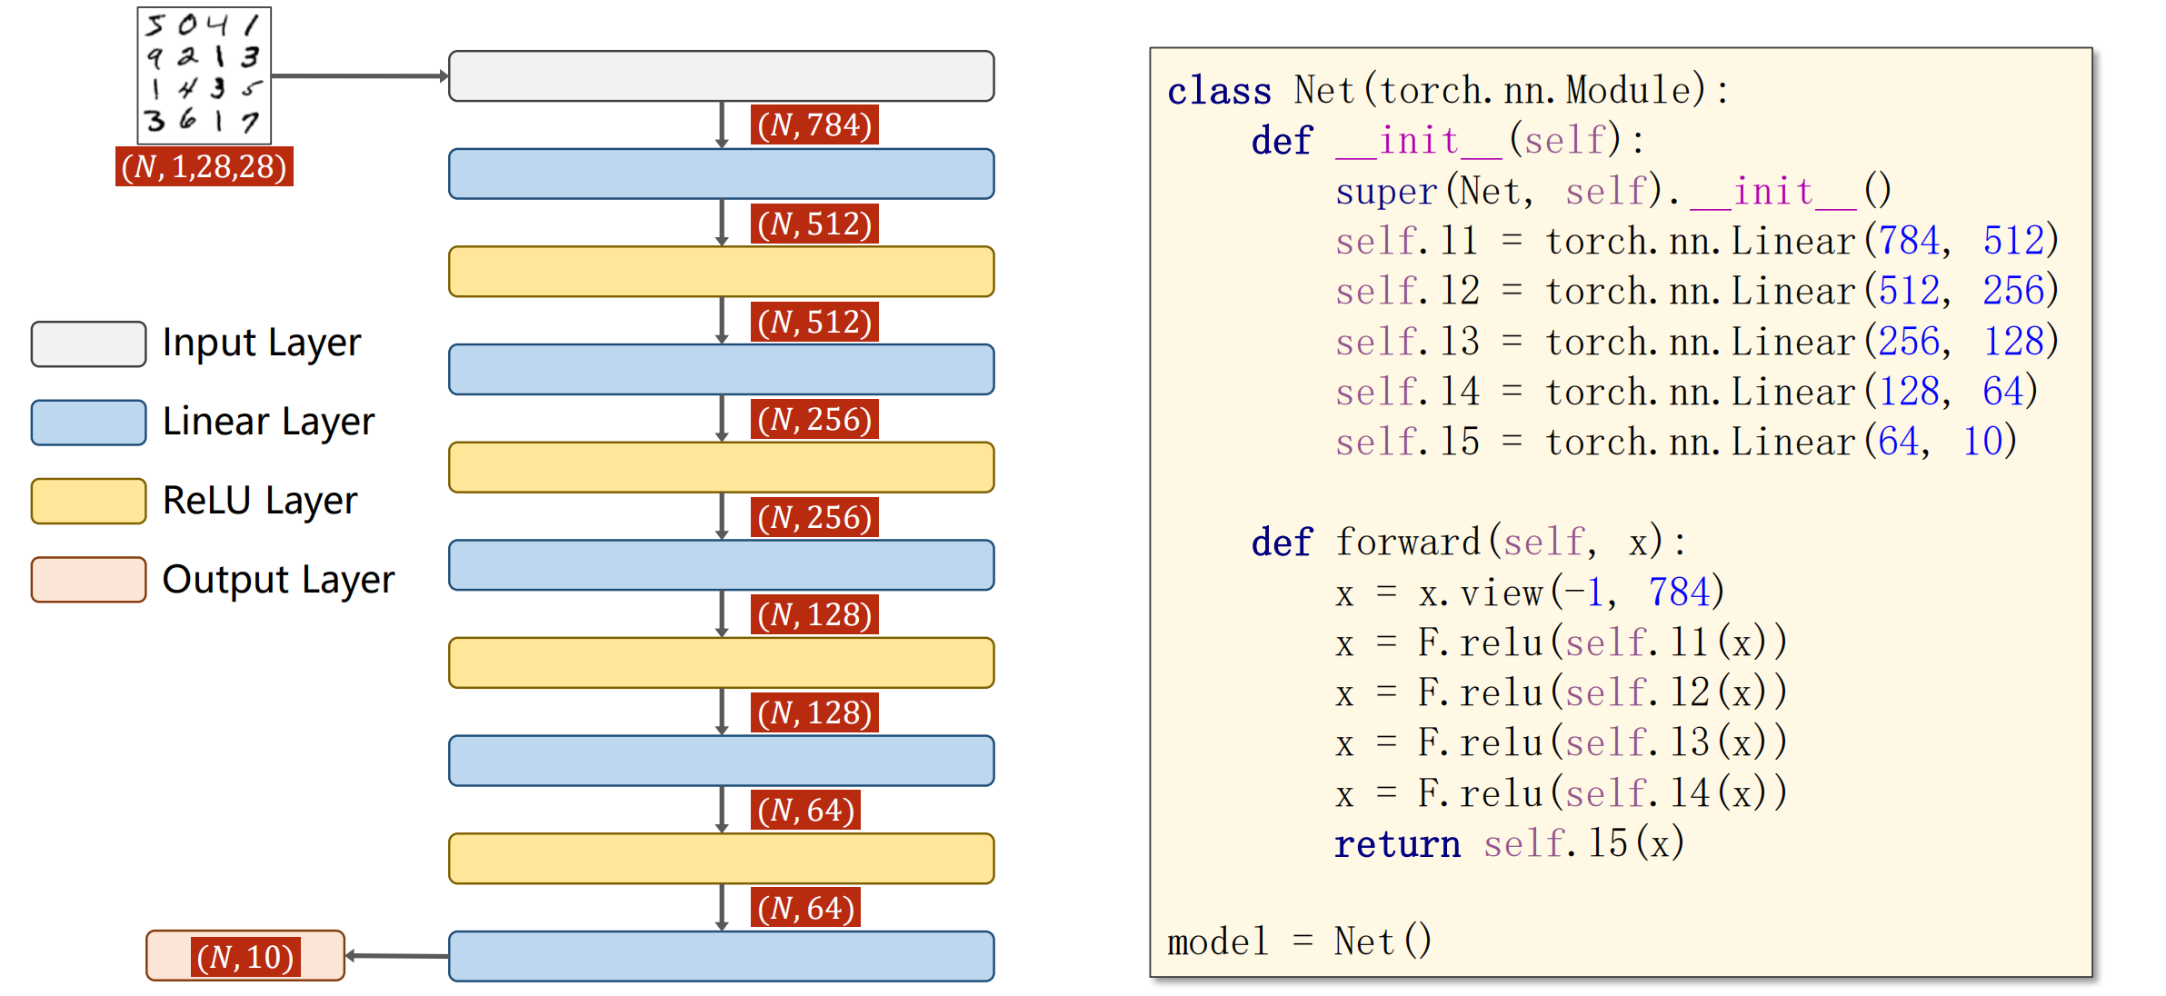
Task: Click the (N,1,28,28) input shape label
Action: tap(204, 166)
